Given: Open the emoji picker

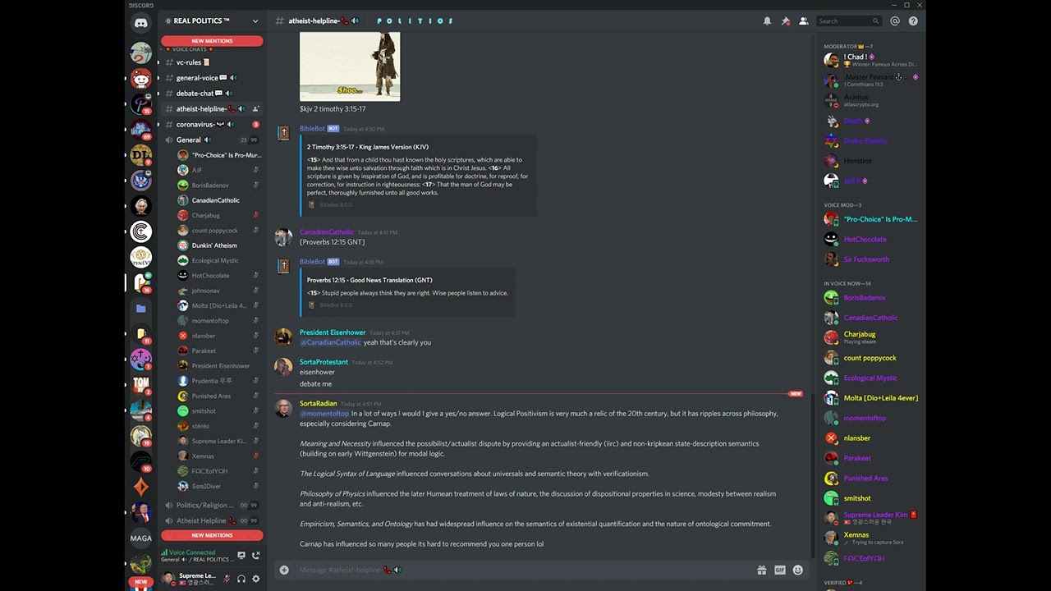Looking at the screenshot, I should (x=797, y=570).
